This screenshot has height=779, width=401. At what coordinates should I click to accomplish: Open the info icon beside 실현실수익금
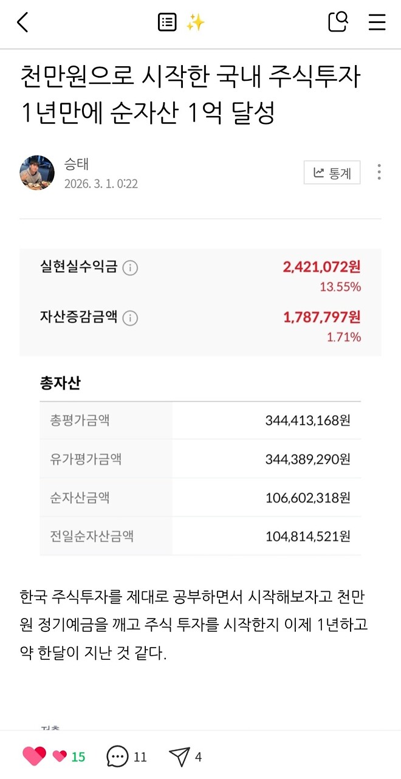tap(129, 267)
